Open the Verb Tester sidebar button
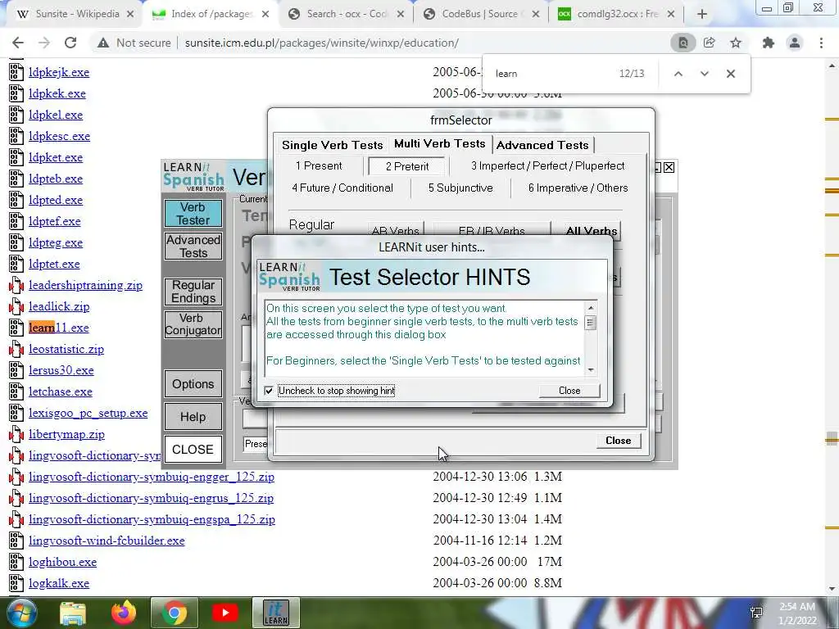Screen dimensions: 839x629 (x=193, y=214)
